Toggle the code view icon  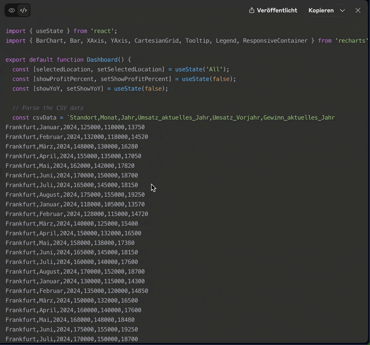(24, 10)
